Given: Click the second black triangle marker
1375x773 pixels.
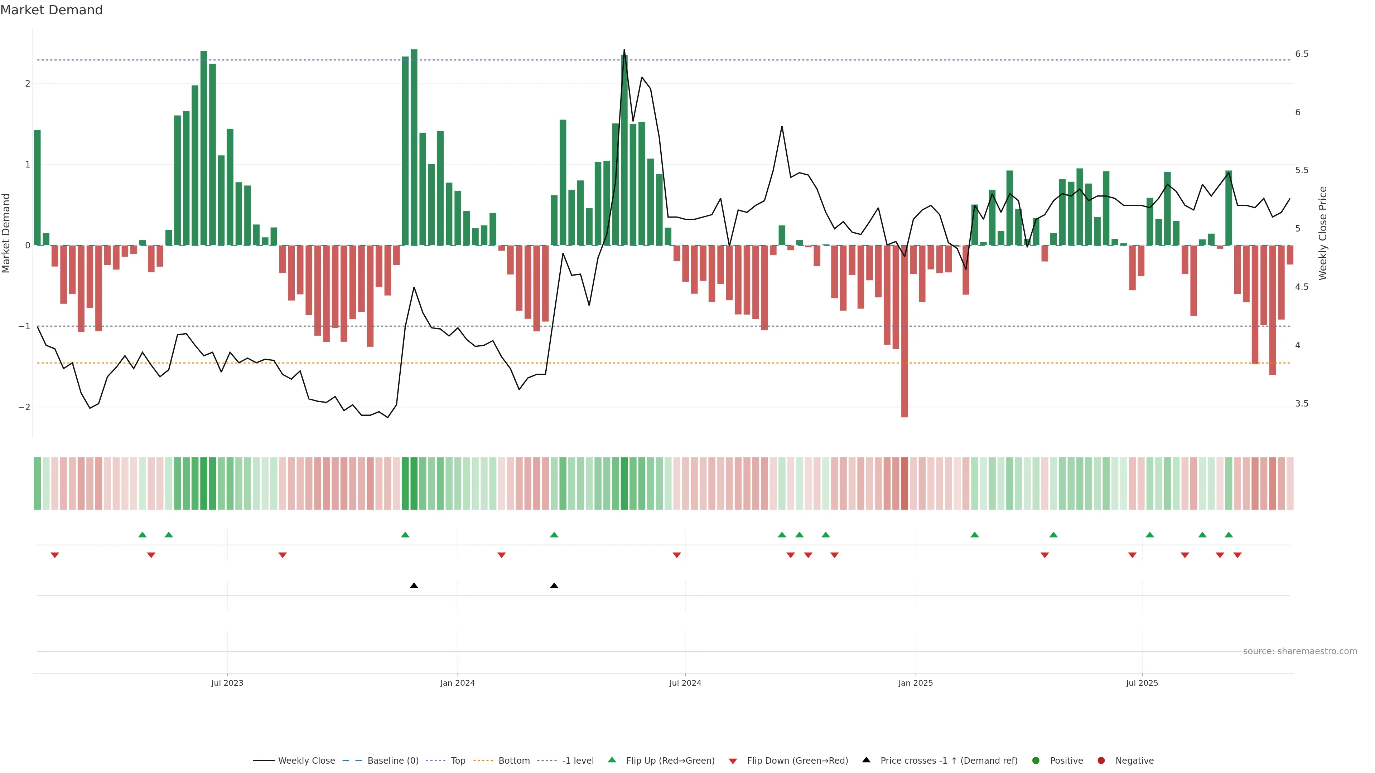Looking at the screenshot, I should (554, 586).
